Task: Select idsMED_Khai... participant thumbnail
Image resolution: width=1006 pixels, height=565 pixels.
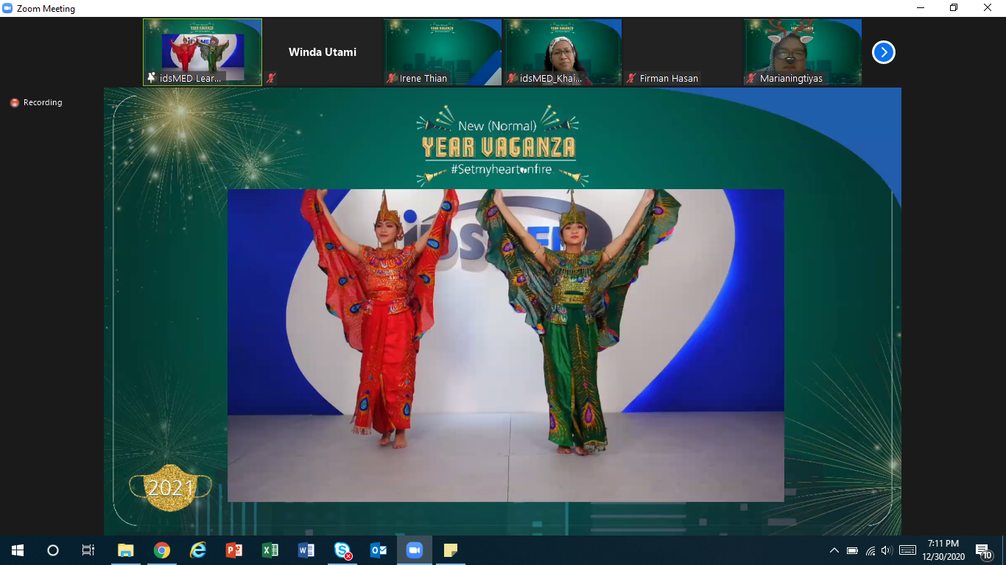Action: 563,52
